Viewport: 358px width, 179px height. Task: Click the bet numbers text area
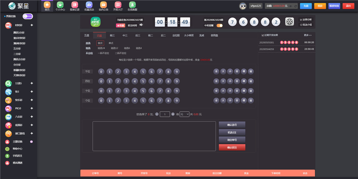[154, 136]
